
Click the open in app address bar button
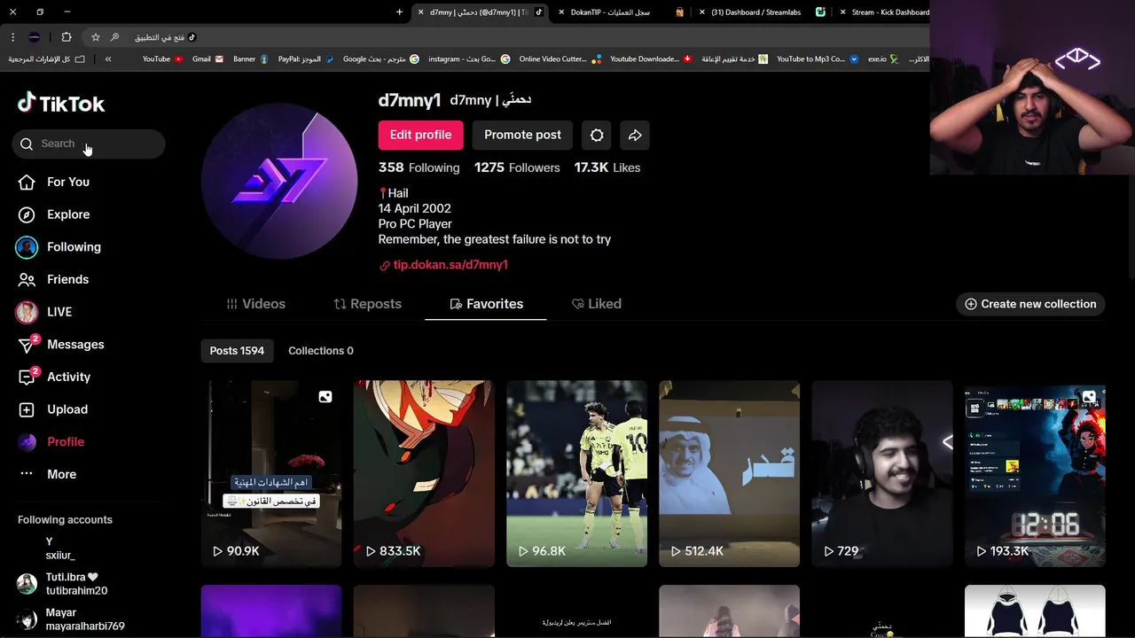[x=165, y=37]
